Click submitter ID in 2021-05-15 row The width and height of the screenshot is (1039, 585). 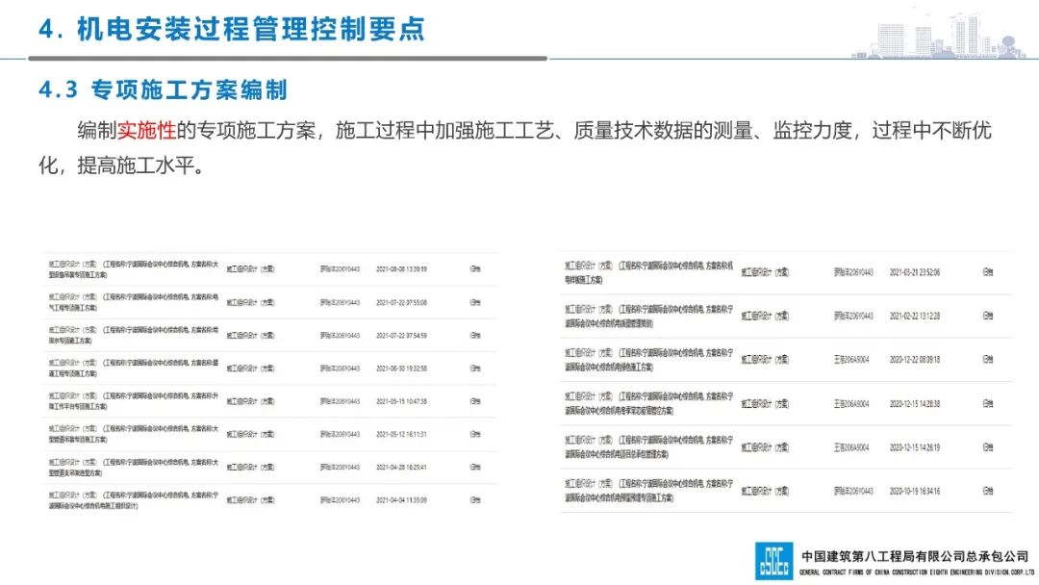pyautogui.click(x=340, y=401)
